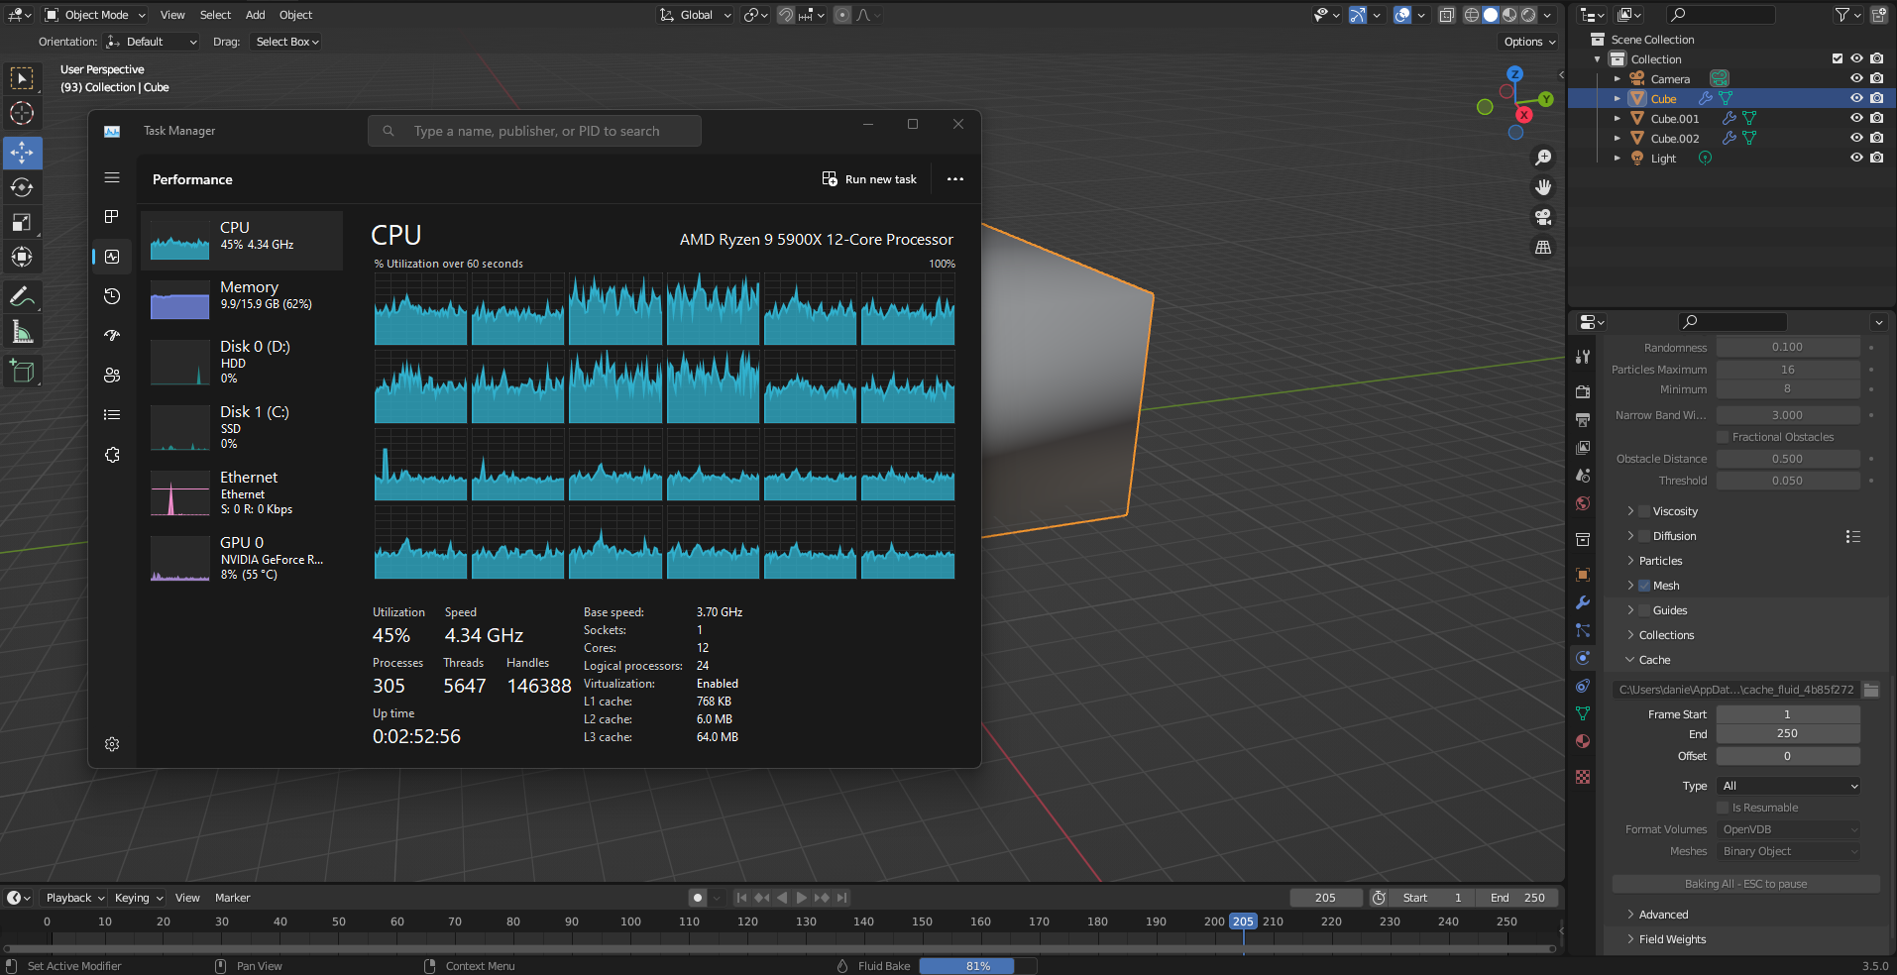
Task: Hide Cube.001 in the viewport
Action: [1856, 118]
